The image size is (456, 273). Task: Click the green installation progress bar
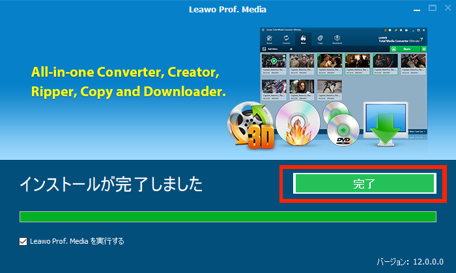[x=228, y=216]
